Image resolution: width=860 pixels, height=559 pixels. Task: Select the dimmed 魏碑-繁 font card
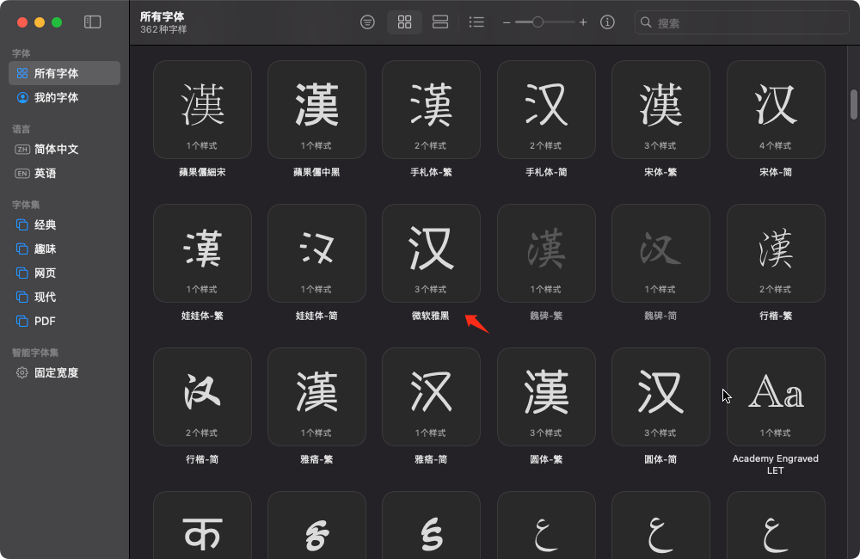[546, 254]
